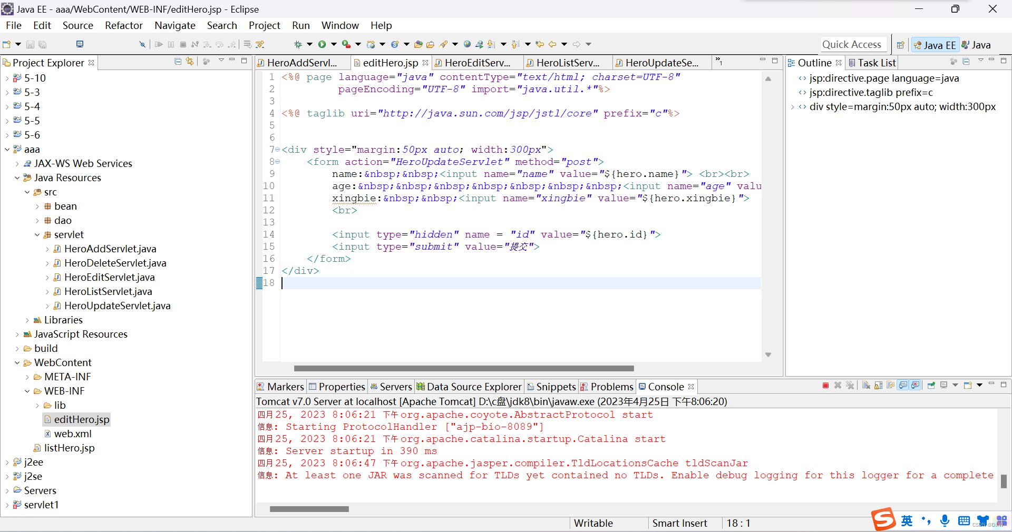Toggle Scroll Lock in the Console toolbar
Viewport: 1012px width, 532px height.
tap(878, 386)
